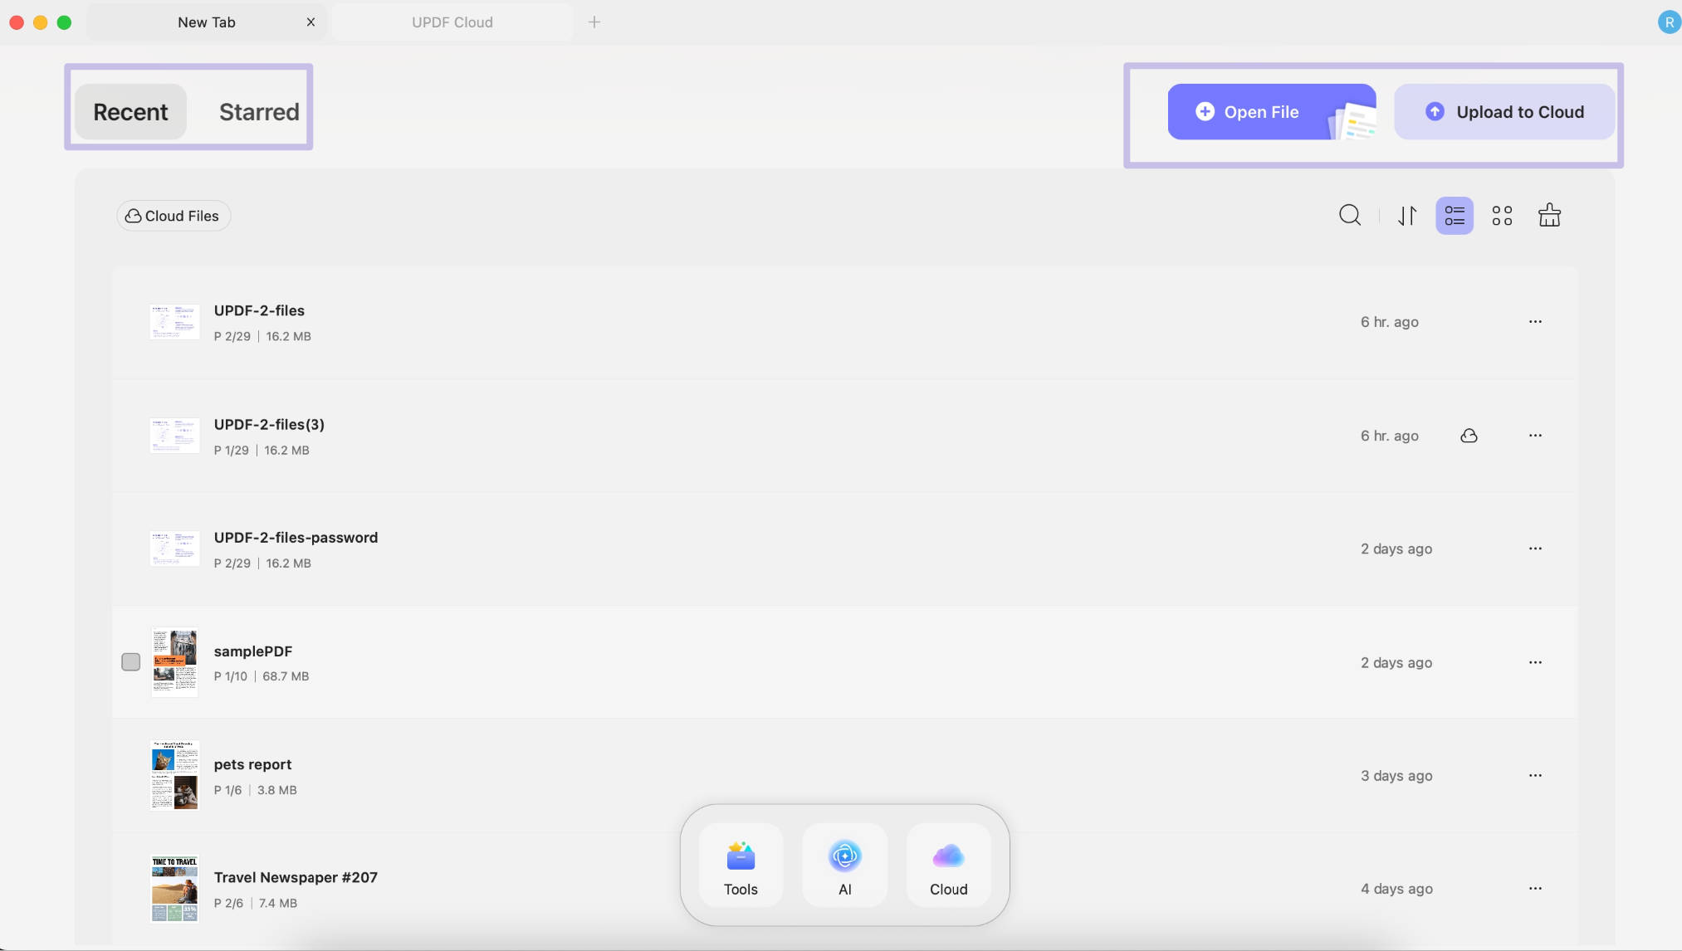This screenshot has height=951, width=1682.
Task: Open the user account avatar R
Action: (1669, 22)
